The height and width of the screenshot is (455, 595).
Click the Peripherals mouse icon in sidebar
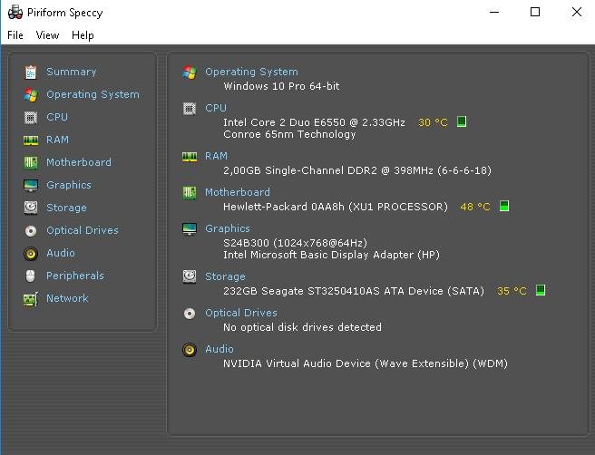point(30,276)
